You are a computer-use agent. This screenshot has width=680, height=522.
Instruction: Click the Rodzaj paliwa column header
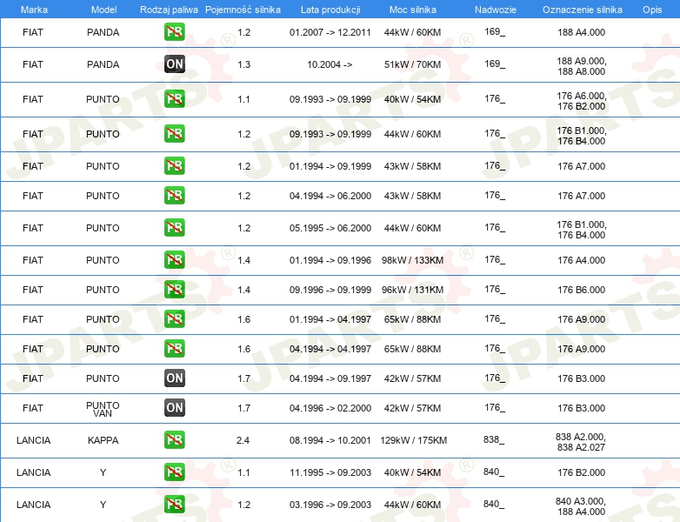(169, 10)
